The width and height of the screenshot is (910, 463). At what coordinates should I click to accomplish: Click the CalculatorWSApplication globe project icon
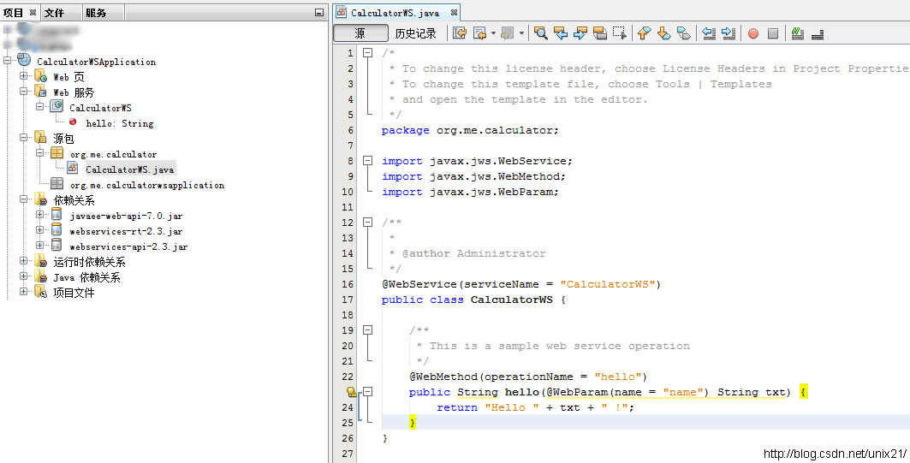24,60
